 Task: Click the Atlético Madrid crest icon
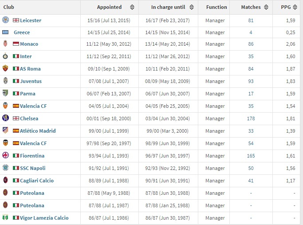pyautogui.click(x=5, y=131)
